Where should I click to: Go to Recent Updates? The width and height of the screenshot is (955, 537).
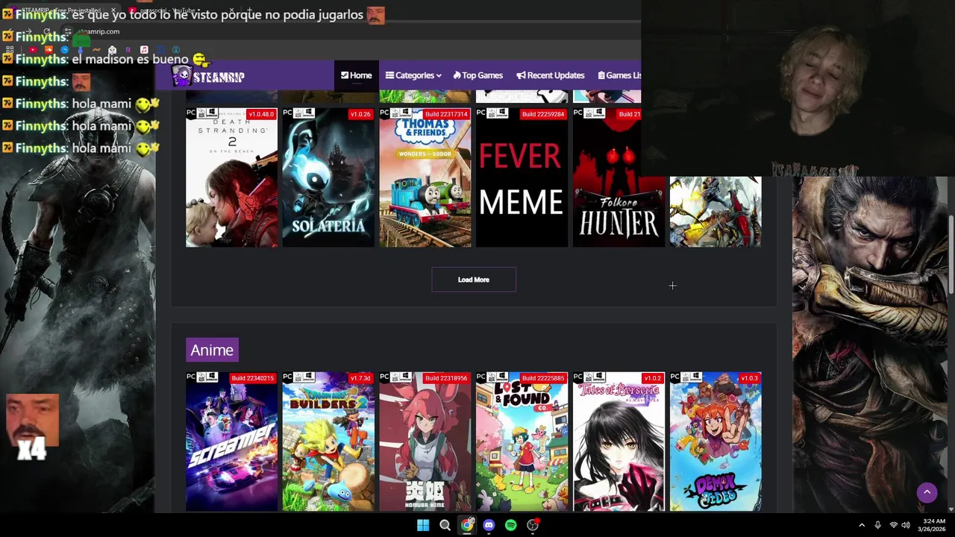click(x=550, y=75)
